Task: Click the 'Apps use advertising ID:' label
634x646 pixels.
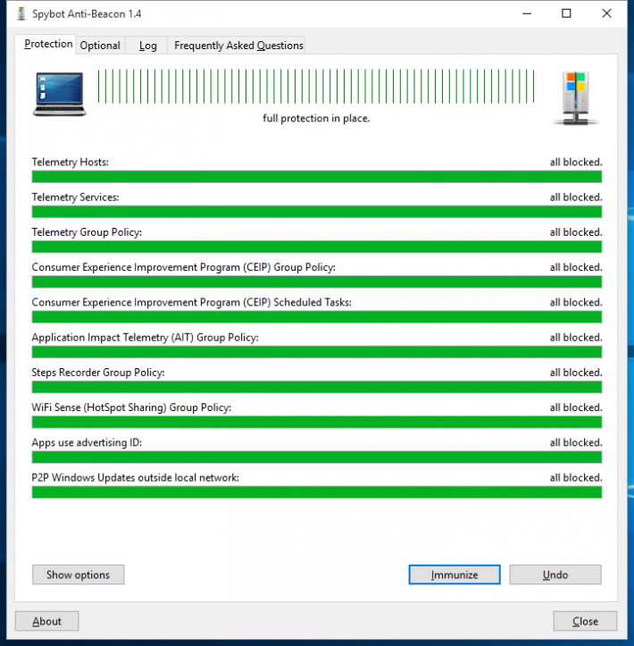Action: click(87, 442)
